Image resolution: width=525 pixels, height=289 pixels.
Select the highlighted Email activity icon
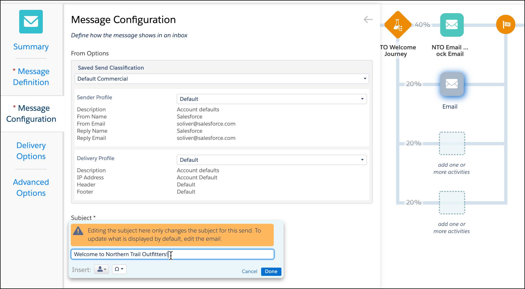click(452, 84)
